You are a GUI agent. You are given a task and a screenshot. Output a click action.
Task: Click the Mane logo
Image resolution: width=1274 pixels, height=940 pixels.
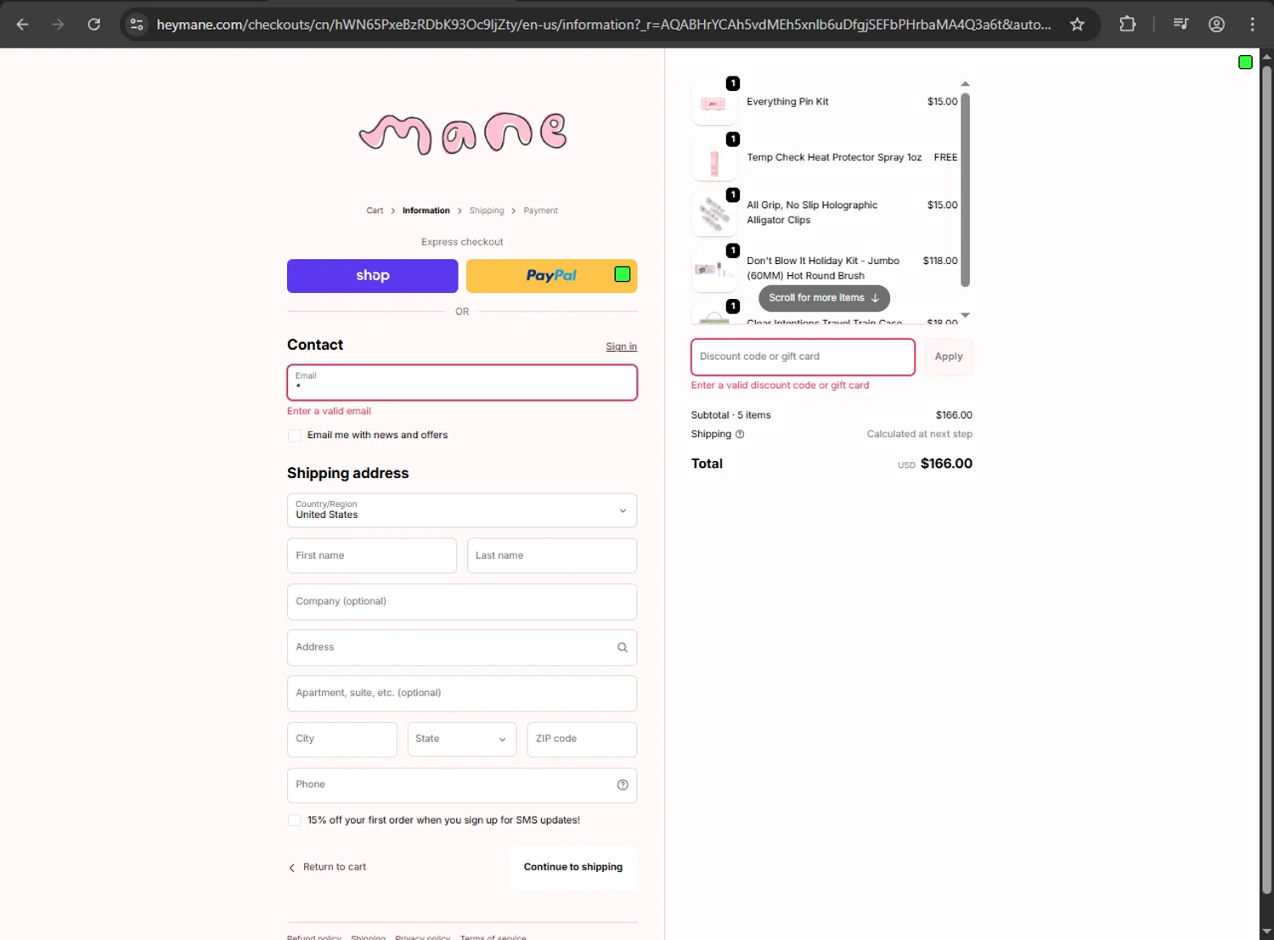click(x=462, y=133)
